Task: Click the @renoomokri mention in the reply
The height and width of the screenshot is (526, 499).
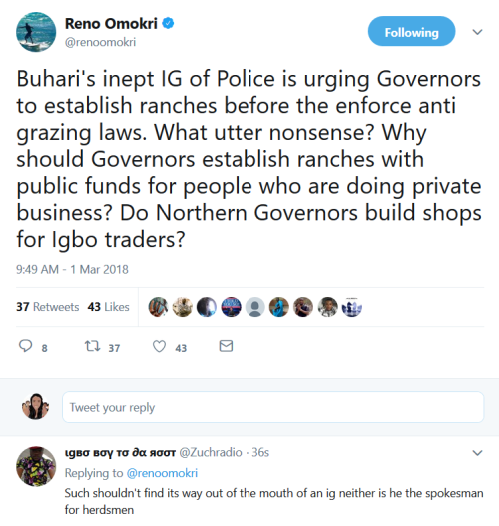Action: click(162, 473)
